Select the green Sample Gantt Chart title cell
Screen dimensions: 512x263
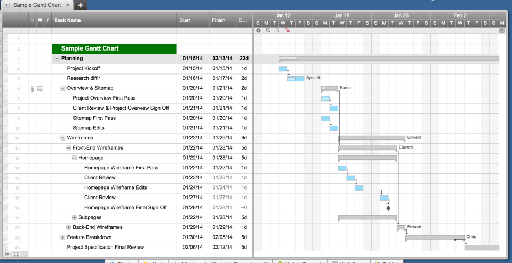point(114,48)
